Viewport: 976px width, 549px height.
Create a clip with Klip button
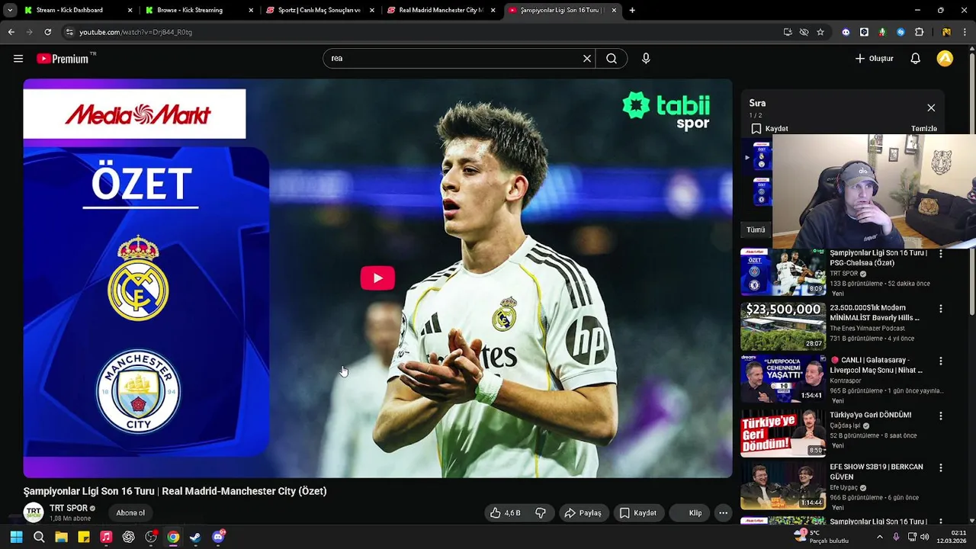pos(691,513)
